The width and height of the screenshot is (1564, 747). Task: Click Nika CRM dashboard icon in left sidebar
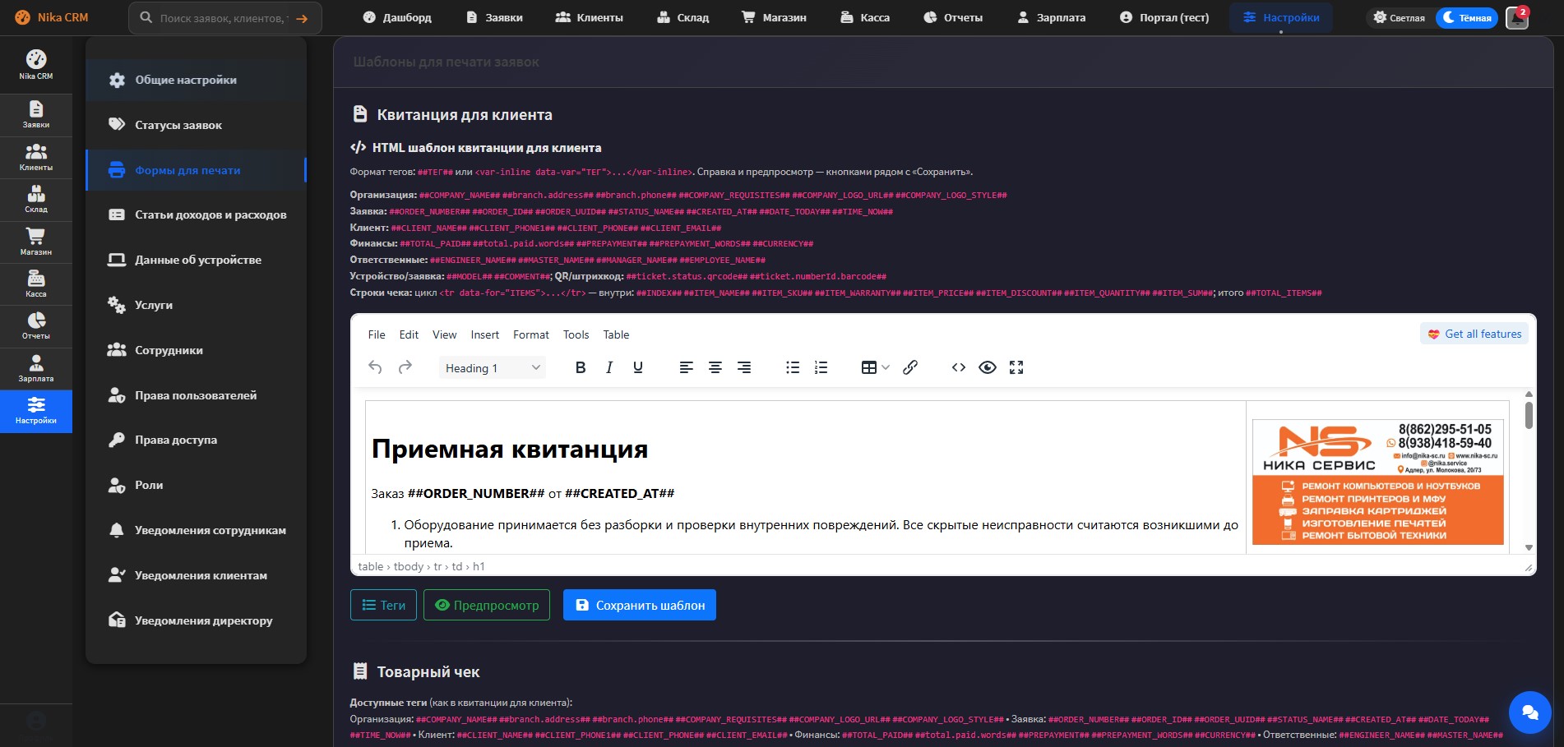pos(36,64)
